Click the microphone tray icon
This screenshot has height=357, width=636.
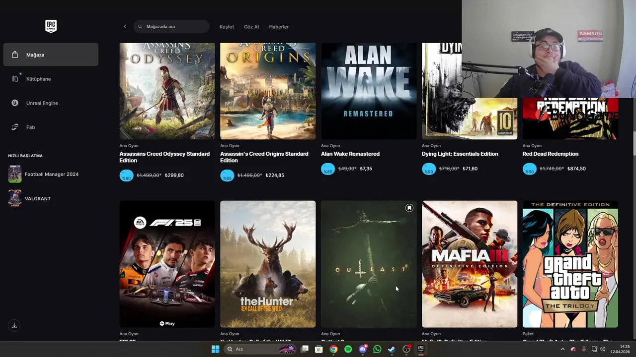[x=584, y=349]
